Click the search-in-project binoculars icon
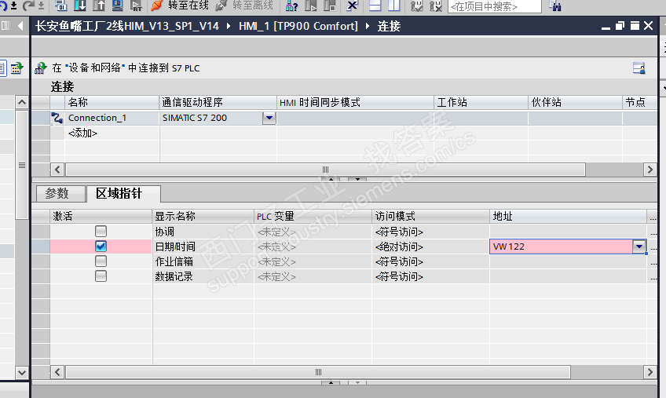666x398 pixels. point(555,6)
